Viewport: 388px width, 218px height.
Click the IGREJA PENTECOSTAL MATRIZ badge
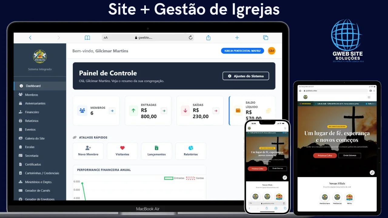click(242, 51)
